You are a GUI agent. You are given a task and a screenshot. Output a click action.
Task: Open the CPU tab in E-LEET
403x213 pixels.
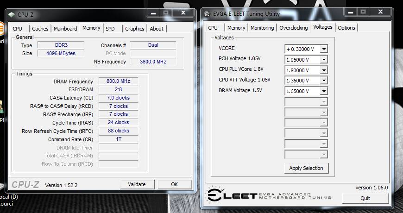click(x=213, y=28)
